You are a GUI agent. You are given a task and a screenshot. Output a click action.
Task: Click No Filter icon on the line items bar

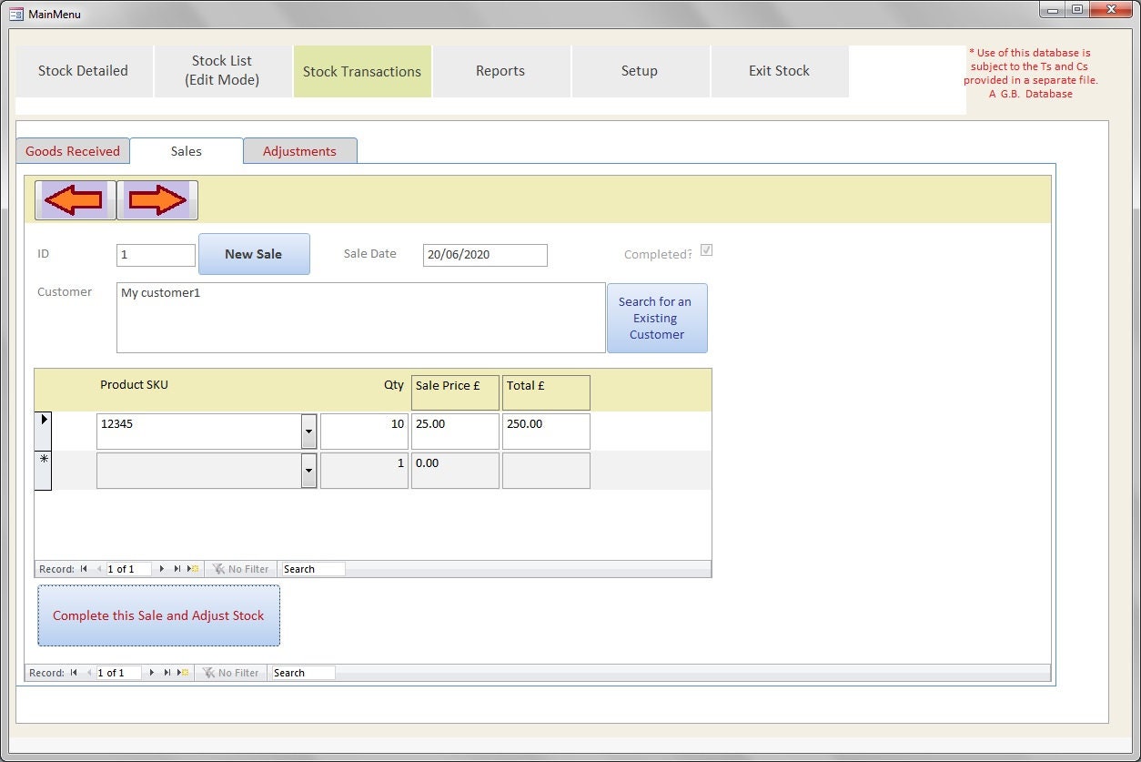pos(221,568)
